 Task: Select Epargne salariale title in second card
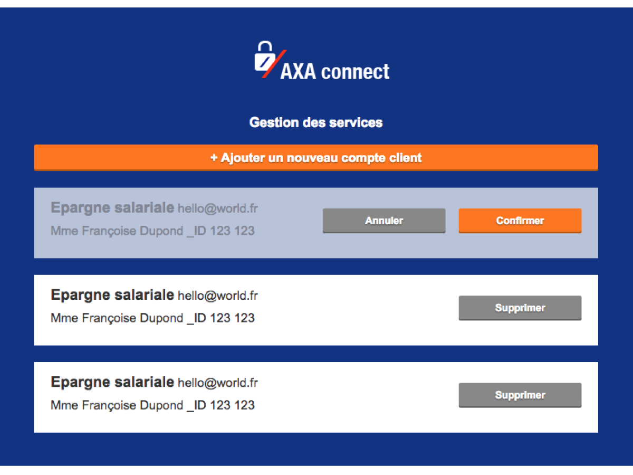point(112,295)
